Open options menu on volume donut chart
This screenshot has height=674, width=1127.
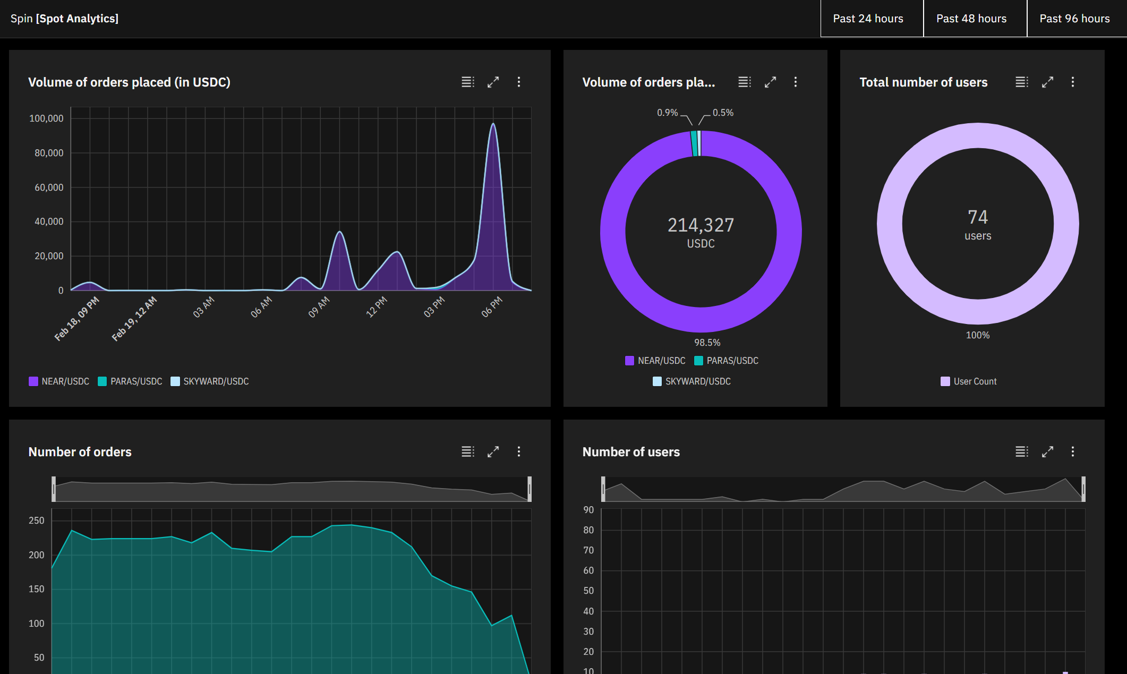[796, 82]
